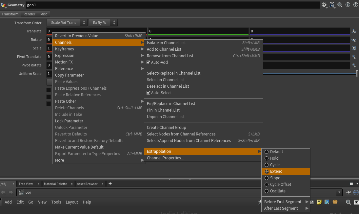This screenshot has width=359, height=214.
Task: Expand the Reference submenu
Action: point(99,68)
